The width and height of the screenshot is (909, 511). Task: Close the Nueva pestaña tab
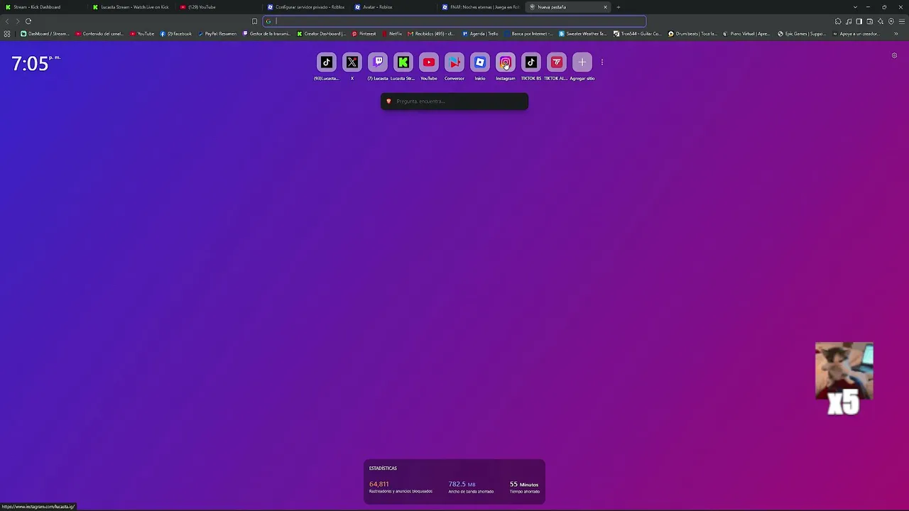605,7
